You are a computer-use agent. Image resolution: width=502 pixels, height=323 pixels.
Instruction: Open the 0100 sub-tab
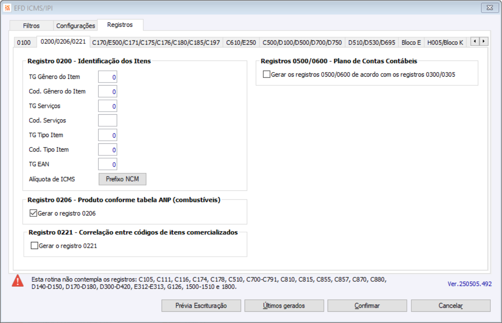coord(24,43)
